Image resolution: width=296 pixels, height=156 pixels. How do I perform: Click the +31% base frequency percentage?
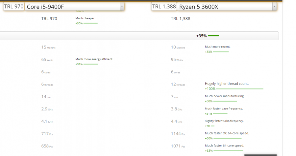click(x=209, y=114)
